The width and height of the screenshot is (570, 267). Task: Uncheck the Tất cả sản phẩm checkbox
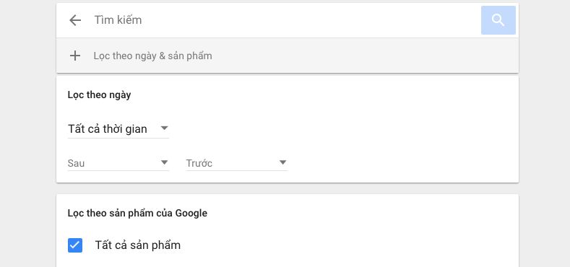pos(75,245)
